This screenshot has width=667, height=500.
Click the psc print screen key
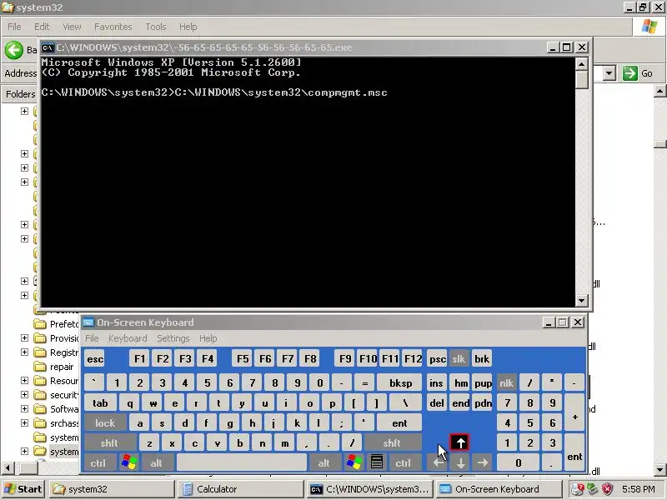[437, 359]
